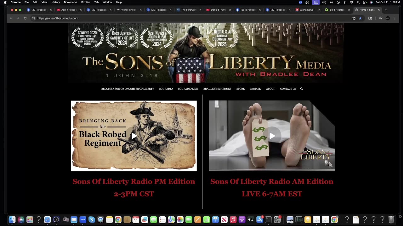Image resolution: width=403 pixels, height=226 pixels.
Task: Open a new tab with plus button
Action: (x=386, y=10)
